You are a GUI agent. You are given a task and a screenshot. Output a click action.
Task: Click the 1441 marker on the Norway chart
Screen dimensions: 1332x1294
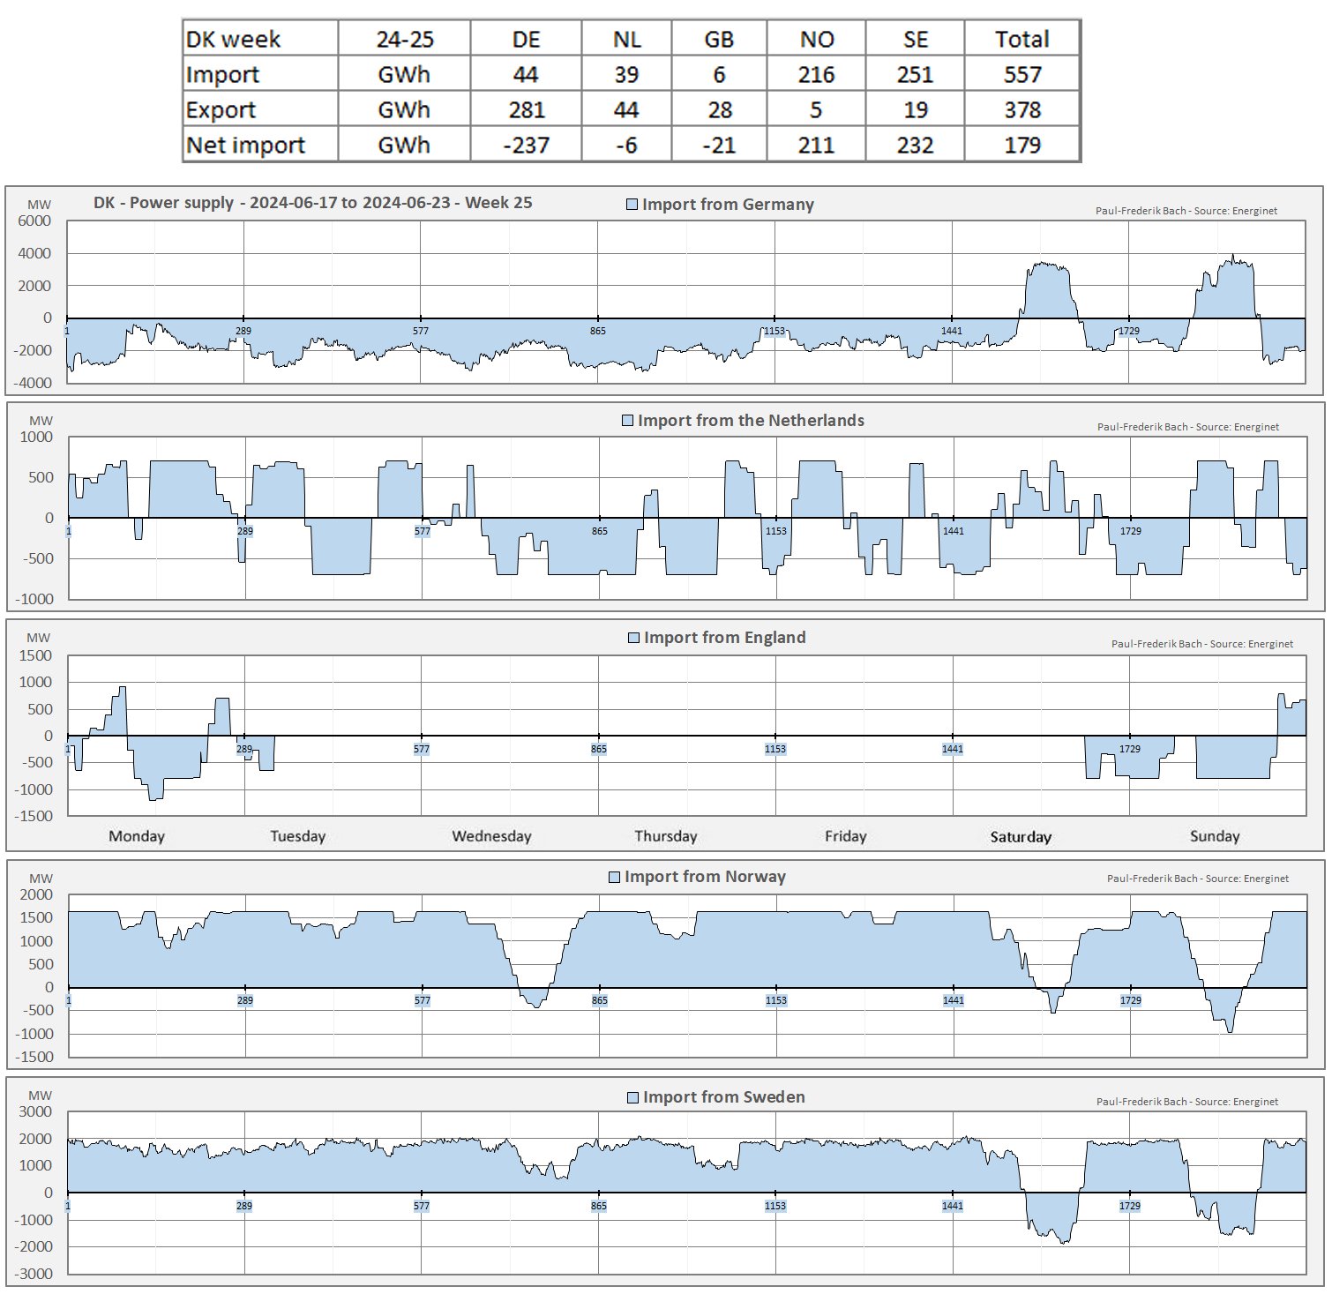pyautogui.click(x=953, y=1000)
